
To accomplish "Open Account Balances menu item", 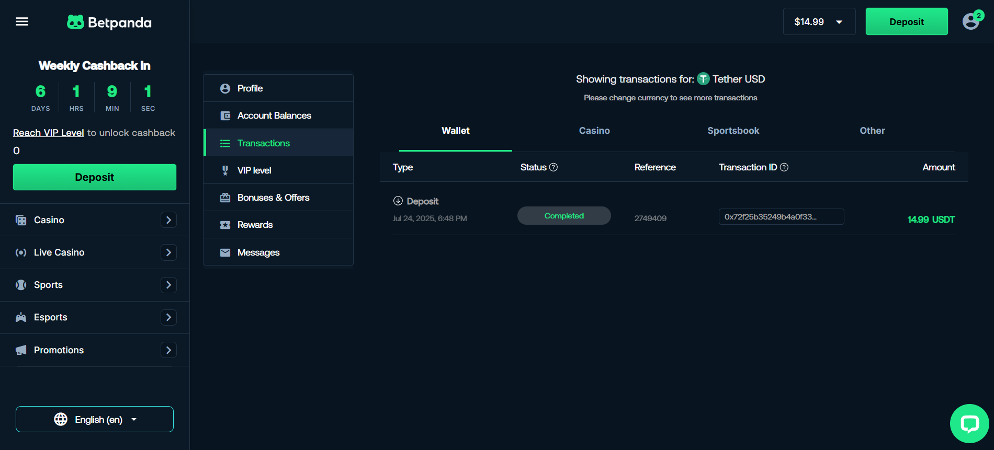I will point(278,116).
